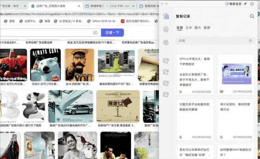This screenshot has height=159, width=260.
Task: Click the 世界著名经典广告语欣赏 related search
Action: tap(139, 43)
